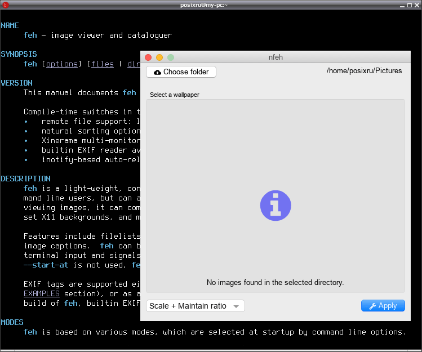Maximize the terminal window
Viewport: 422px width, 352px height.
pos(410,5)
